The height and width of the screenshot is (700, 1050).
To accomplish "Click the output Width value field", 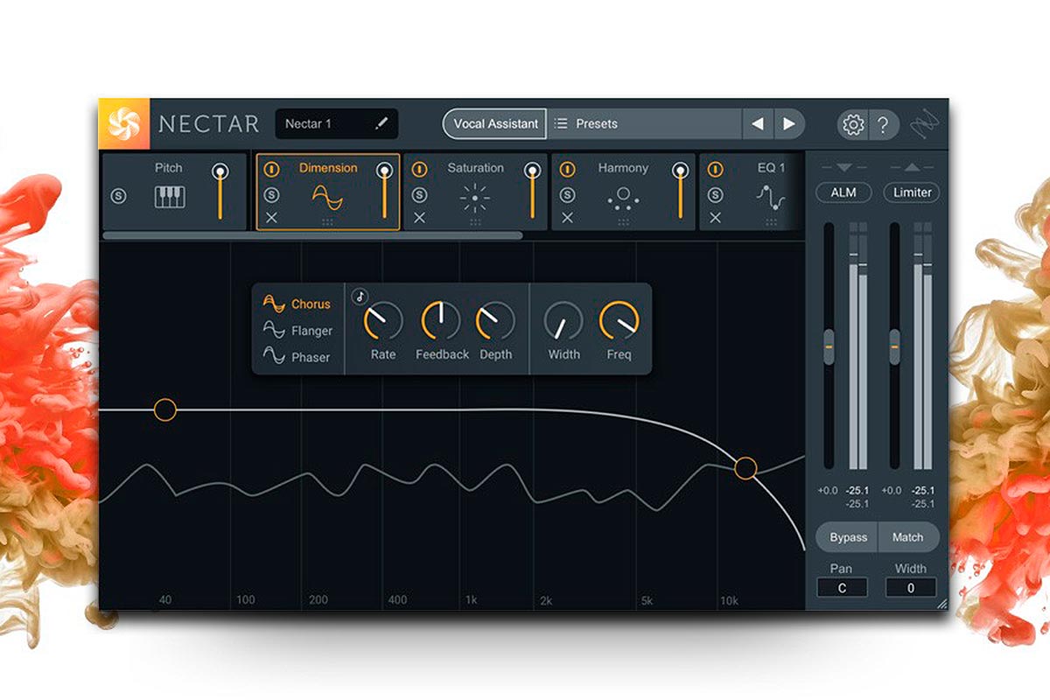I will click(911, 588).
